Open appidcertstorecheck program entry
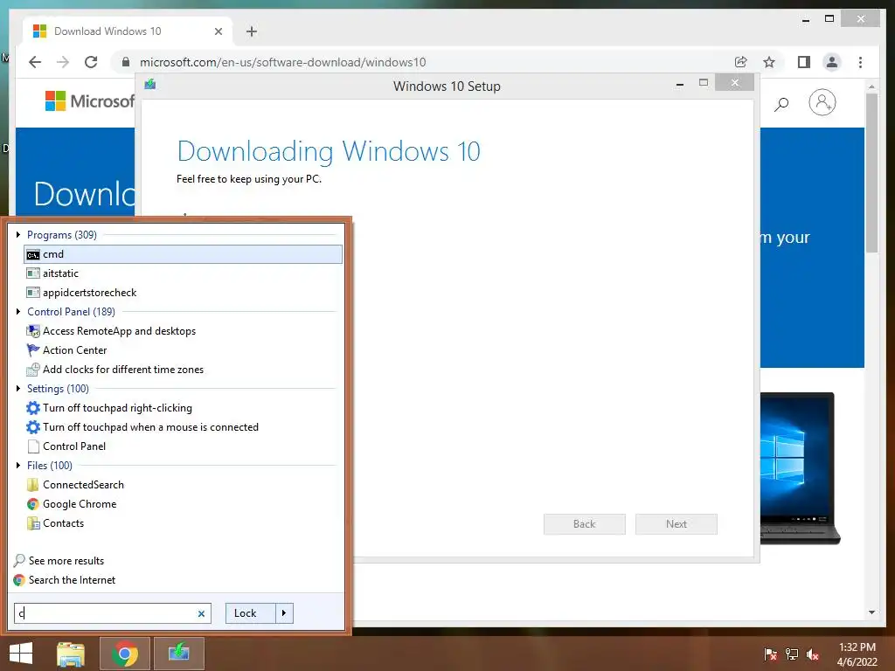This screenshot has height=671, width=895. 81,293
